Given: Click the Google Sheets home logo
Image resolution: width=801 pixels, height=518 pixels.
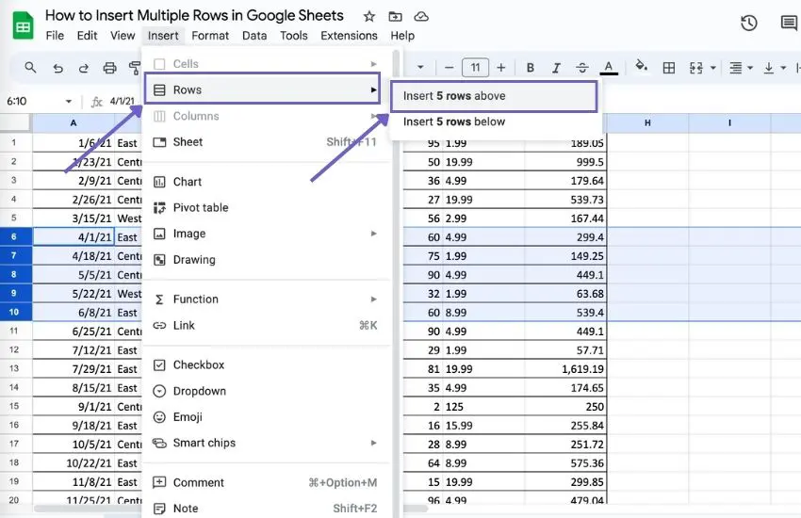Looking at the screenshot, I should [23, 25].
